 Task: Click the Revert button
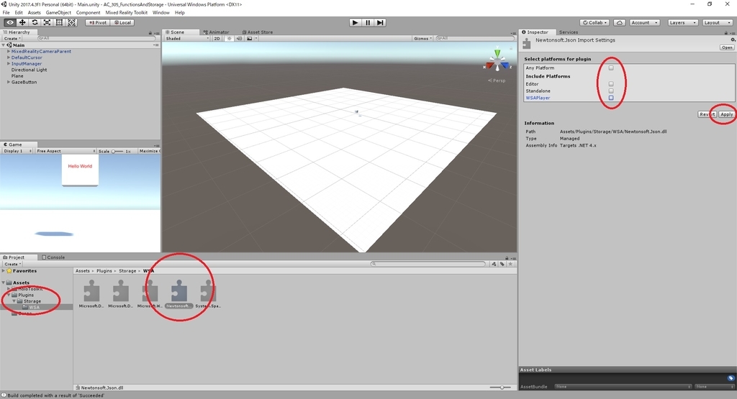click(707, 114)
